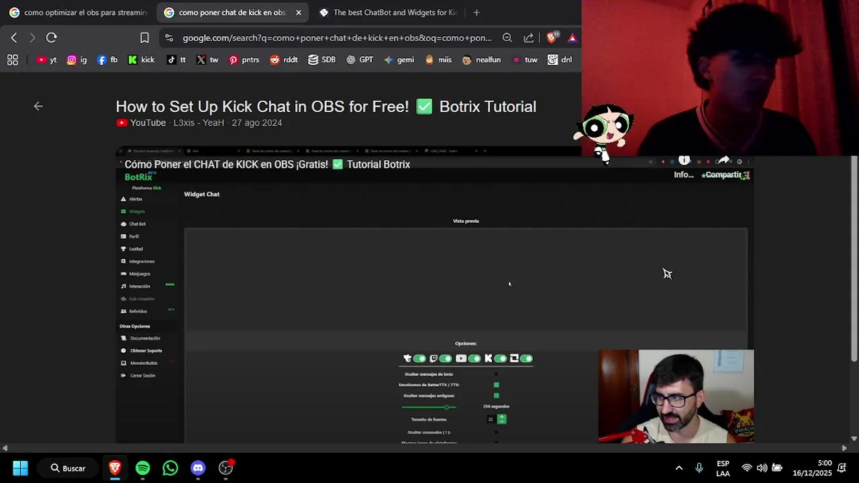Open the 'kick' bookmark

(142, 60)
